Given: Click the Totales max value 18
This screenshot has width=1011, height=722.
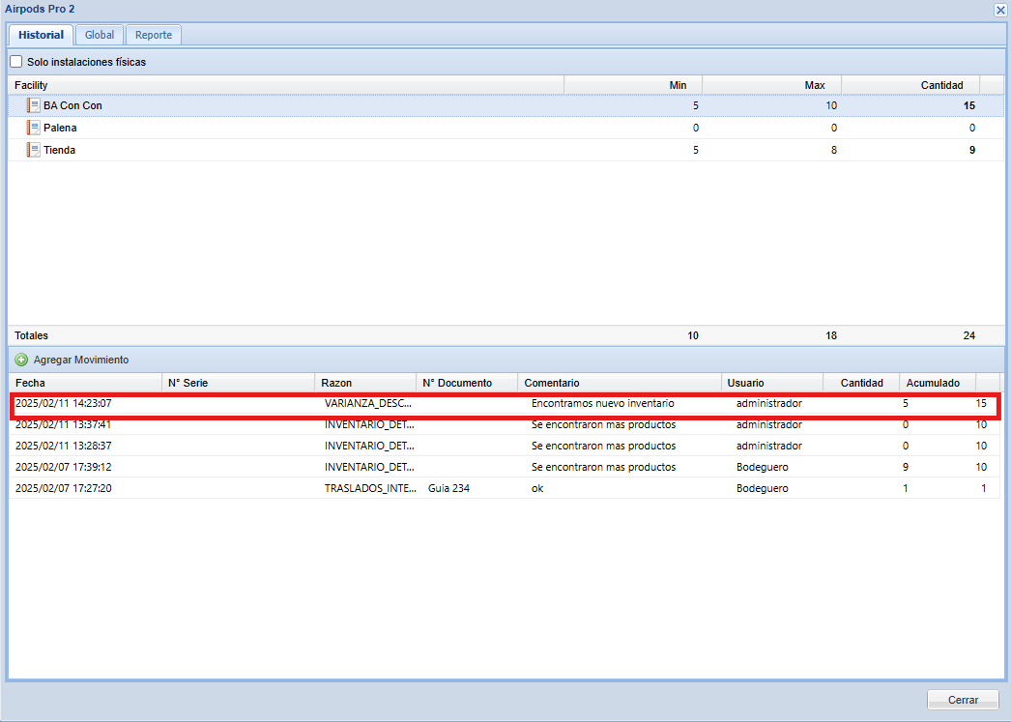Looking at the screenshot, I should [x=831, y=335].
